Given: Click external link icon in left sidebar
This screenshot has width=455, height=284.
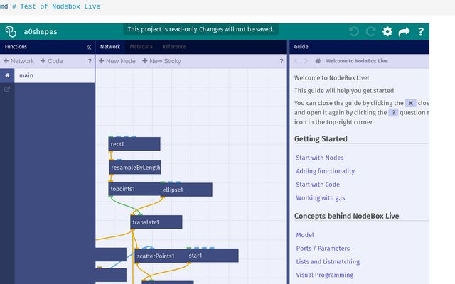Looking at the screenshot, I should [x=7, y=89].
